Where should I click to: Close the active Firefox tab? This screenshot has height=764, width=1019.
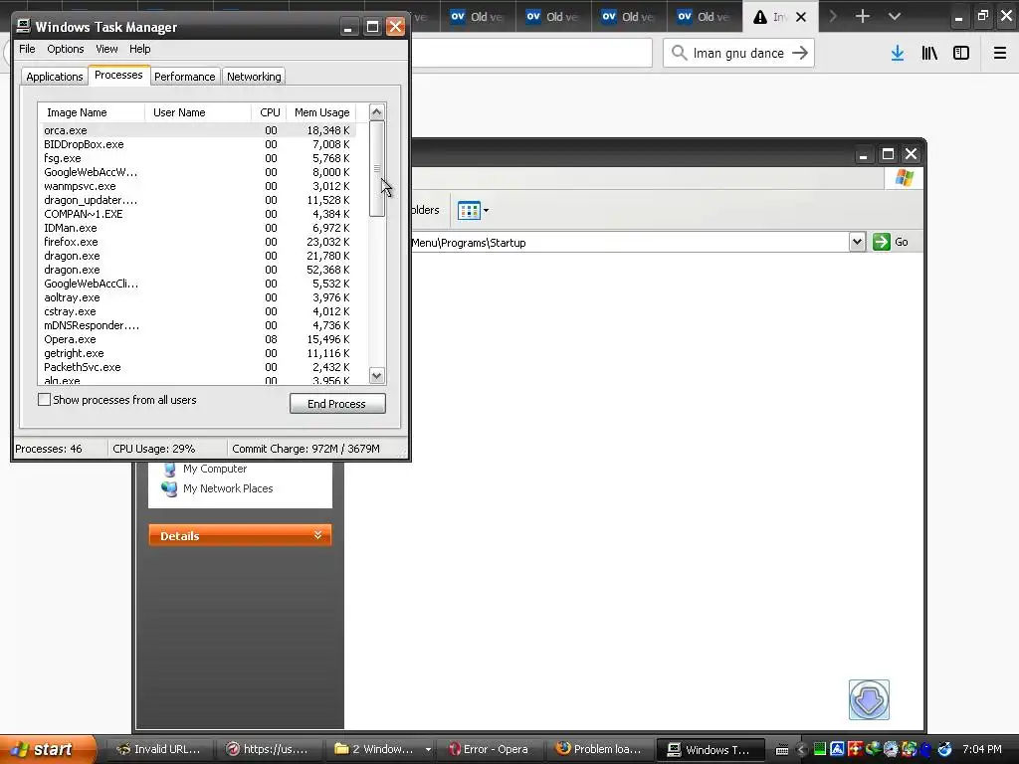pos(801,17)
